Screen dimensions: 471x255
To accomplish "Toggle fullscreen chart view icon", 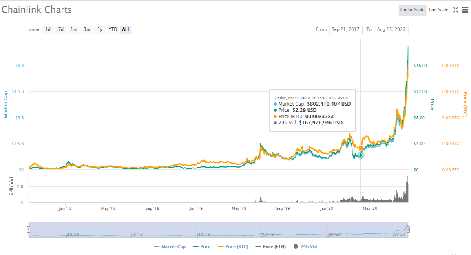I will pyautogui.click(x=456, y=10).
